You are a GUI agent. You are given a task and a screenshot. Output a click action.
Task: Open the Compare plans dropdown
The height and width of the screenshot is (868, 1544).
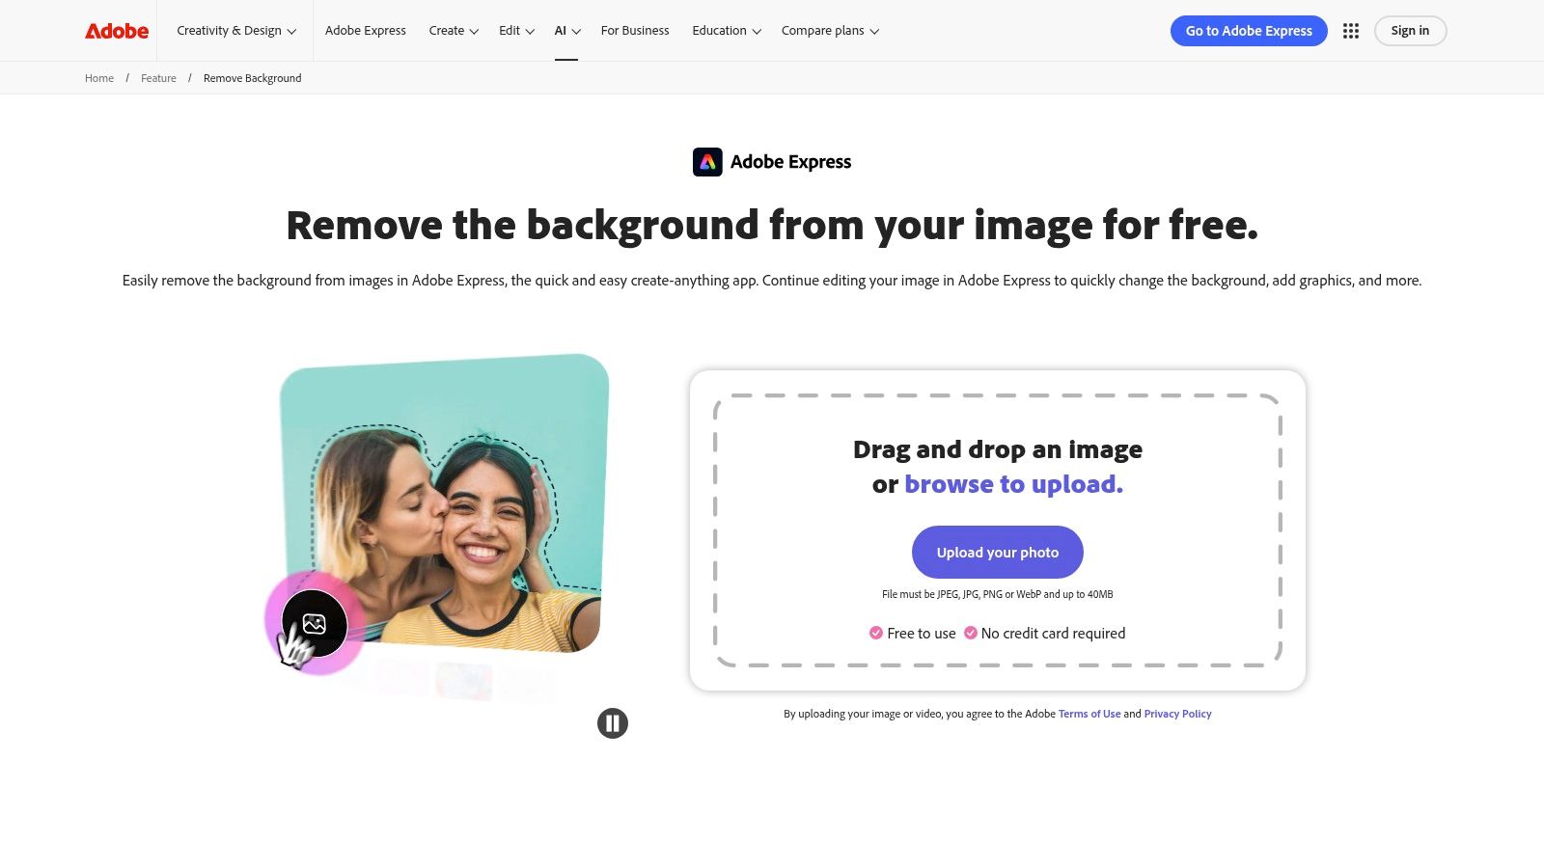pyautogui.click(x=829, y=30)
